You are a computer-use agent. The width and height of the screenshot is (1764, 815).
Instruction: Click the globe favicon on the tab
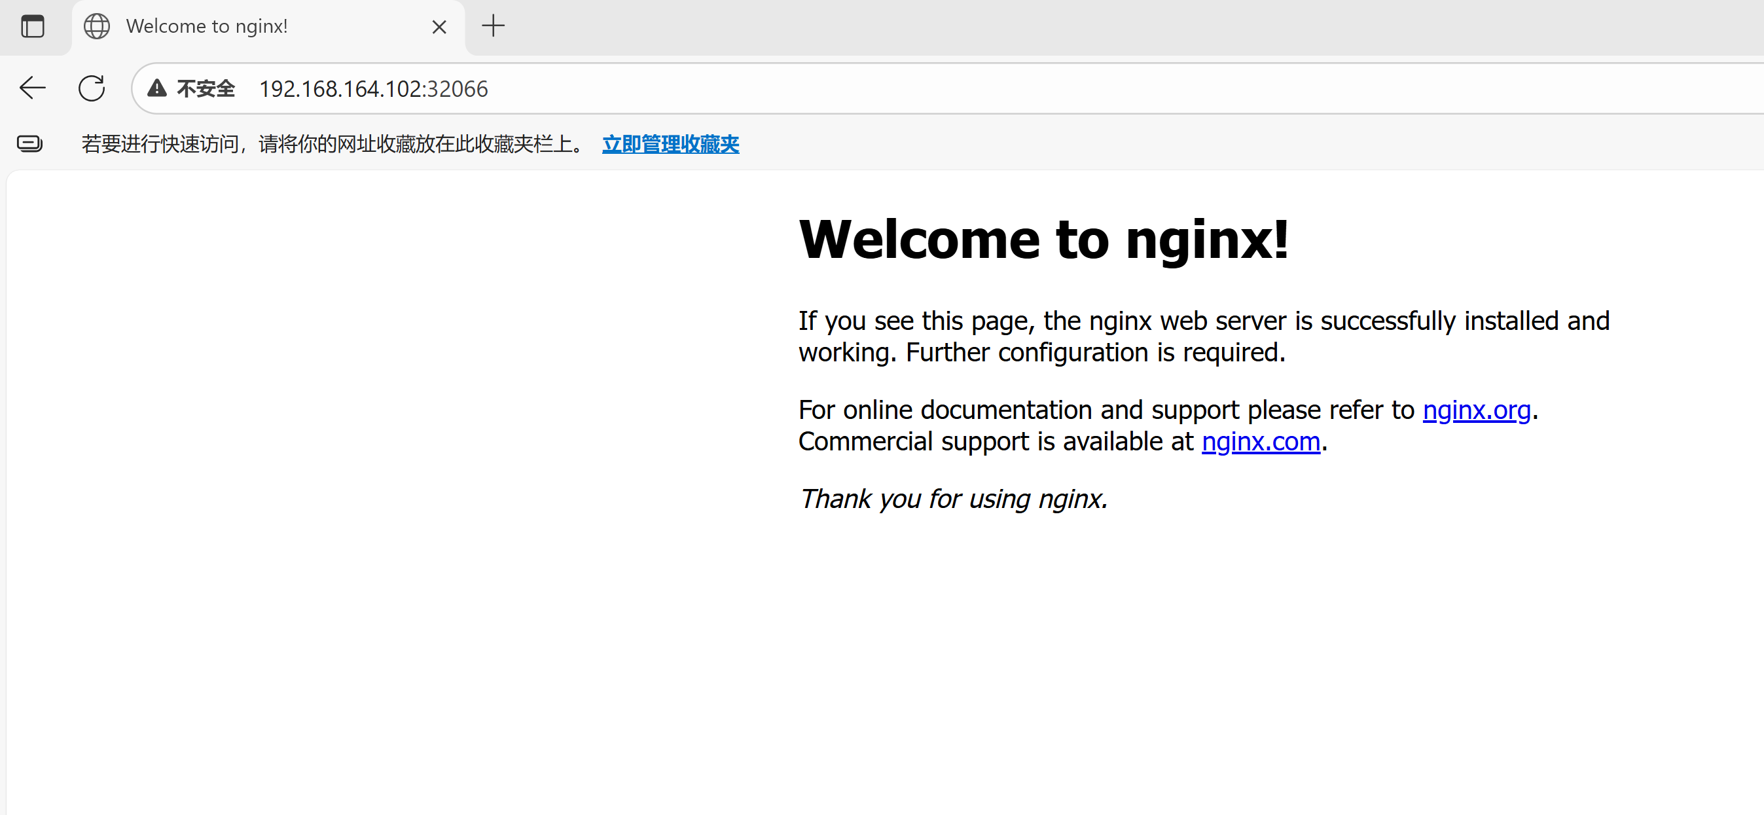tap(97, 27)
